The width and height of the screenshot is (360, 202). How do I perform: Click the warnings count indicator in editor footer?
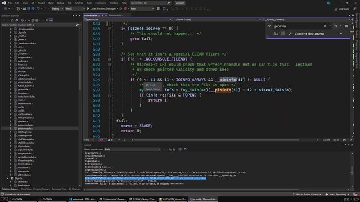pos(110,140)
